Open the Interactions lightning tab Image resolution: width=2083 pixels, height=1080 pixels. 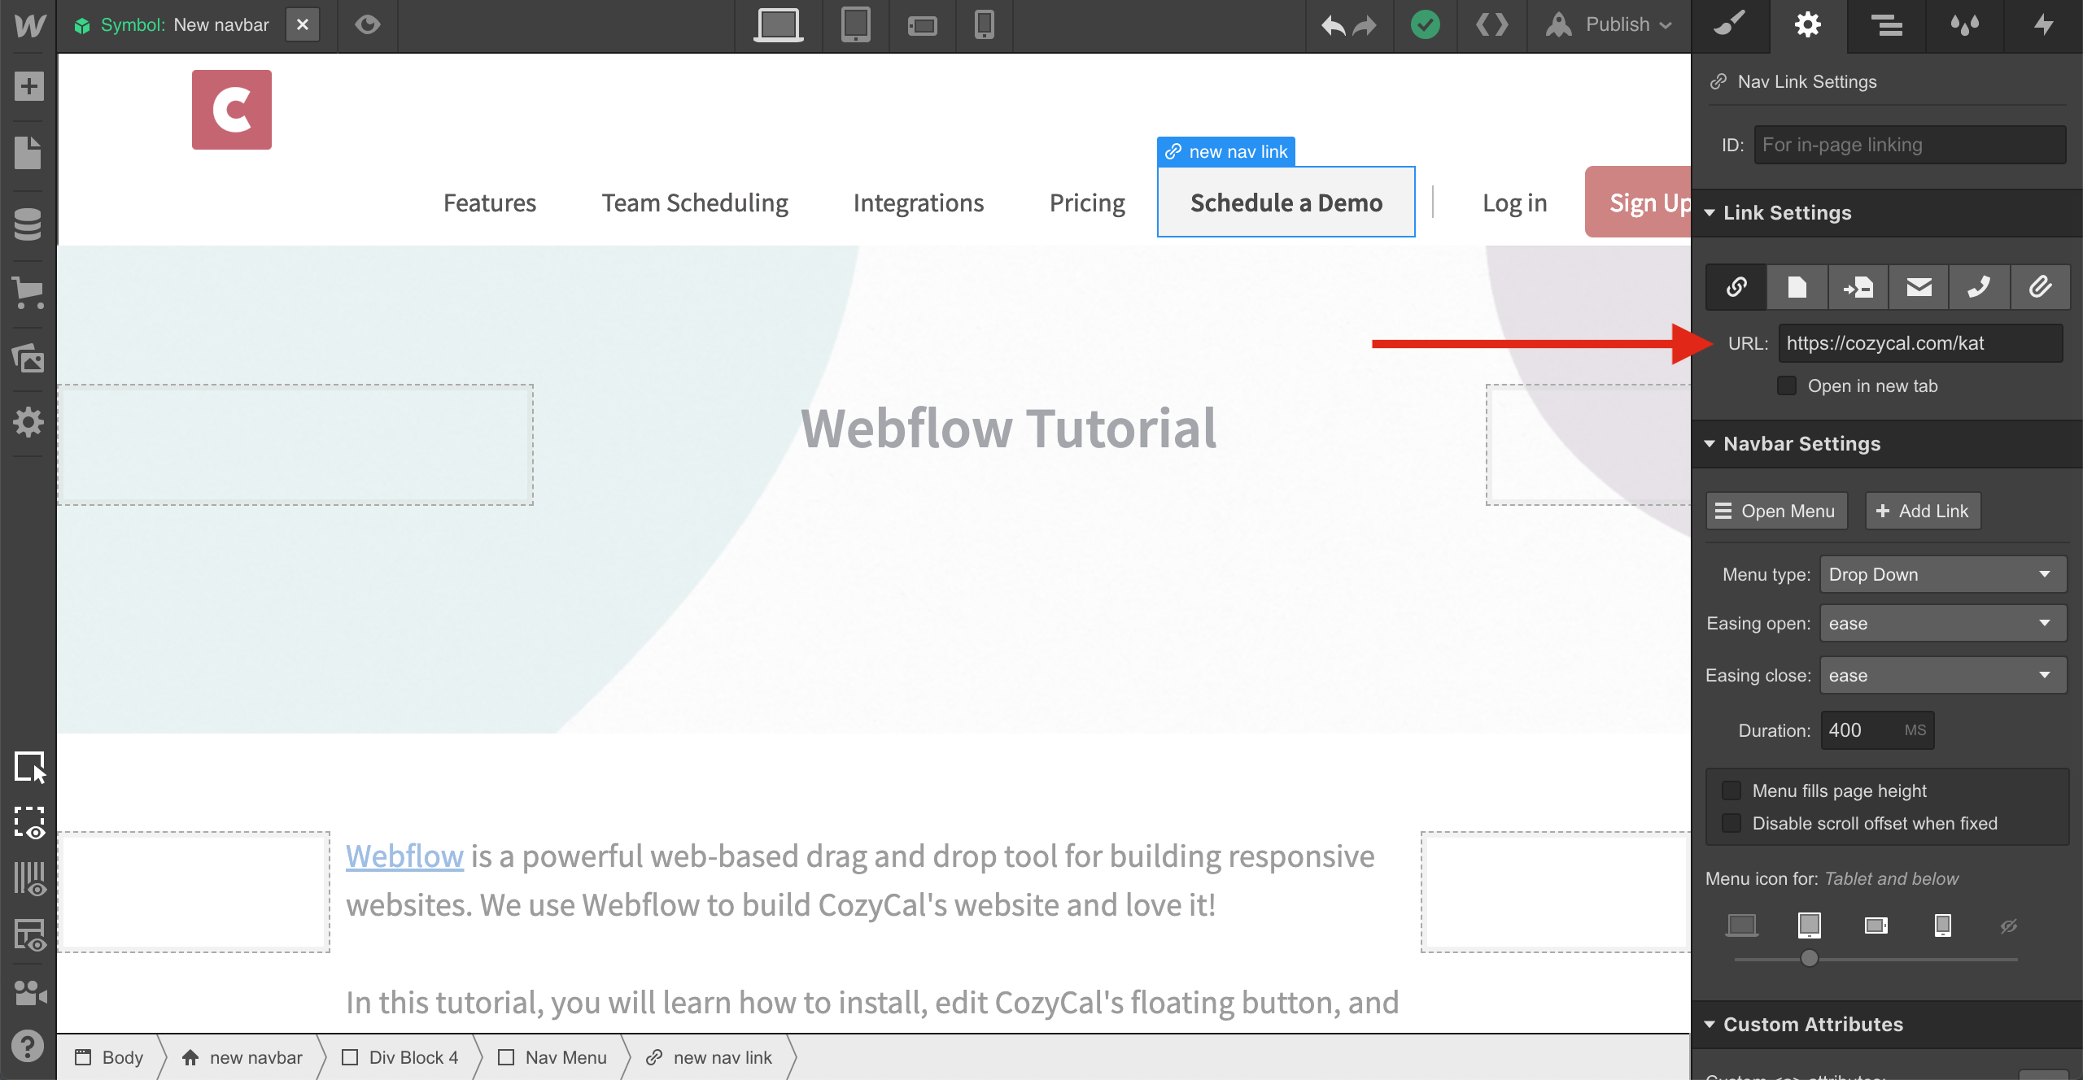pos(2043,24)
